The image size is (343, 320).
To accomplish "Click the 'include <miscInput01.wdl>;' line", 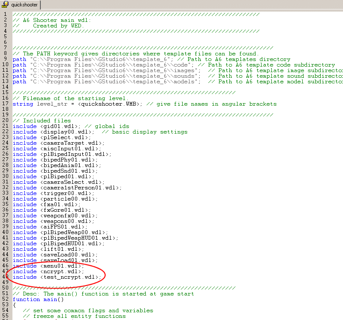I will point(57,149).
